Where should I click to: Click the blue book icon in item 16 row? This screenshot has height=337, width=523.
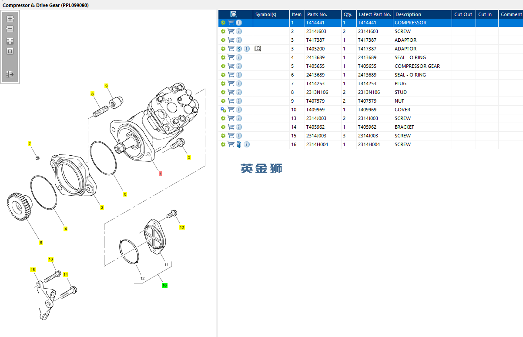point(239,144)
